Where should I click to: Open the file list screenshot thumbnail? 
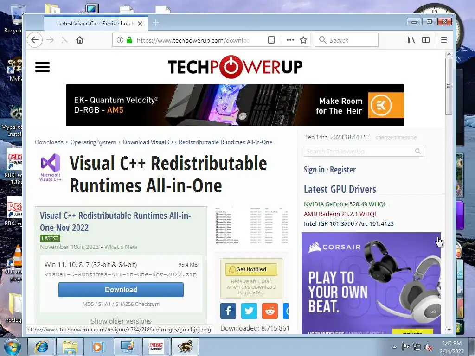(251, 226)
